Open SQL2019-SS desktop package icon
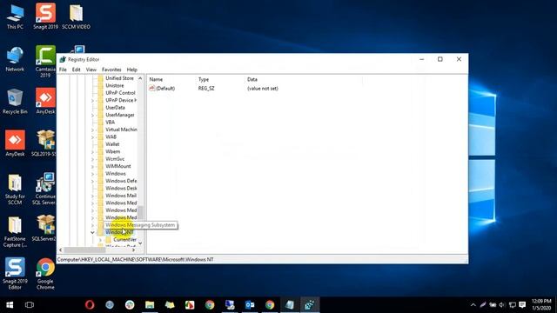The height and width of the screenshot is (313, 557). click(x=45, y=143)
